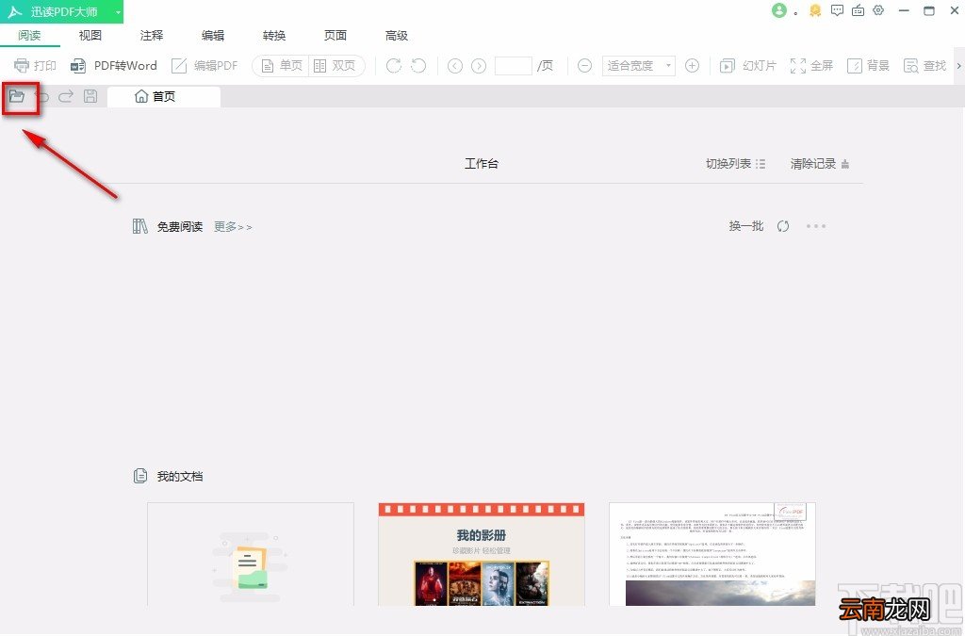Open the PDF document thumbnail with sky image
This screenshot has width=965, height=636.
point(712,554)
